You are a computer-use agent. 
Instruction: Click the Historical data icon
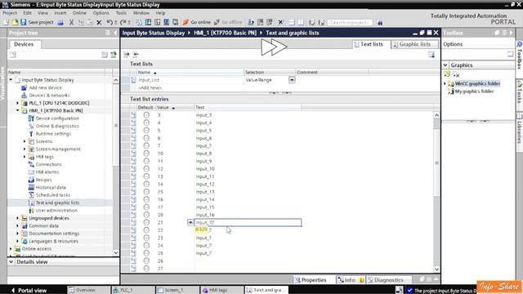point(31,187)
